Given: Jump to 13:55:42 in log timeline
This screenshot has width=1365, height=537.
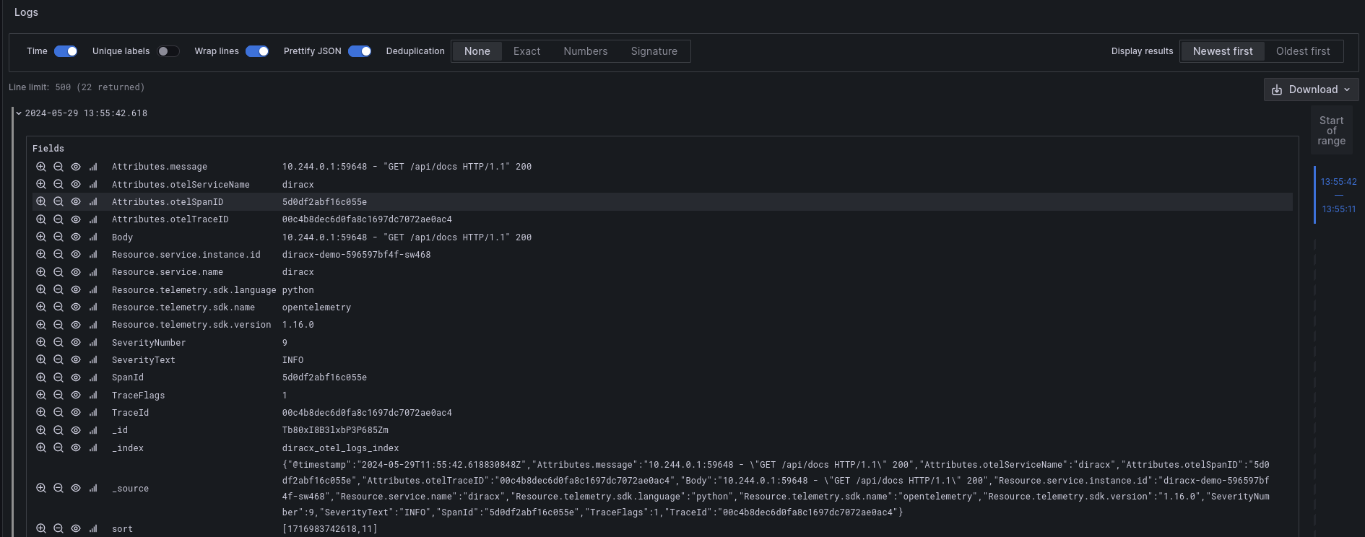Looking at the screenshot, I should tap(1338, 182).
